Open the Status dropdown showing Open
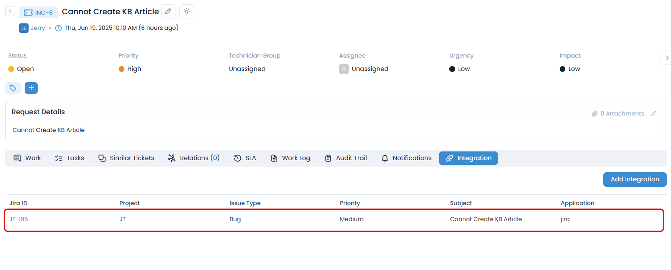This screenshot has height=270, width=671. 25,69
